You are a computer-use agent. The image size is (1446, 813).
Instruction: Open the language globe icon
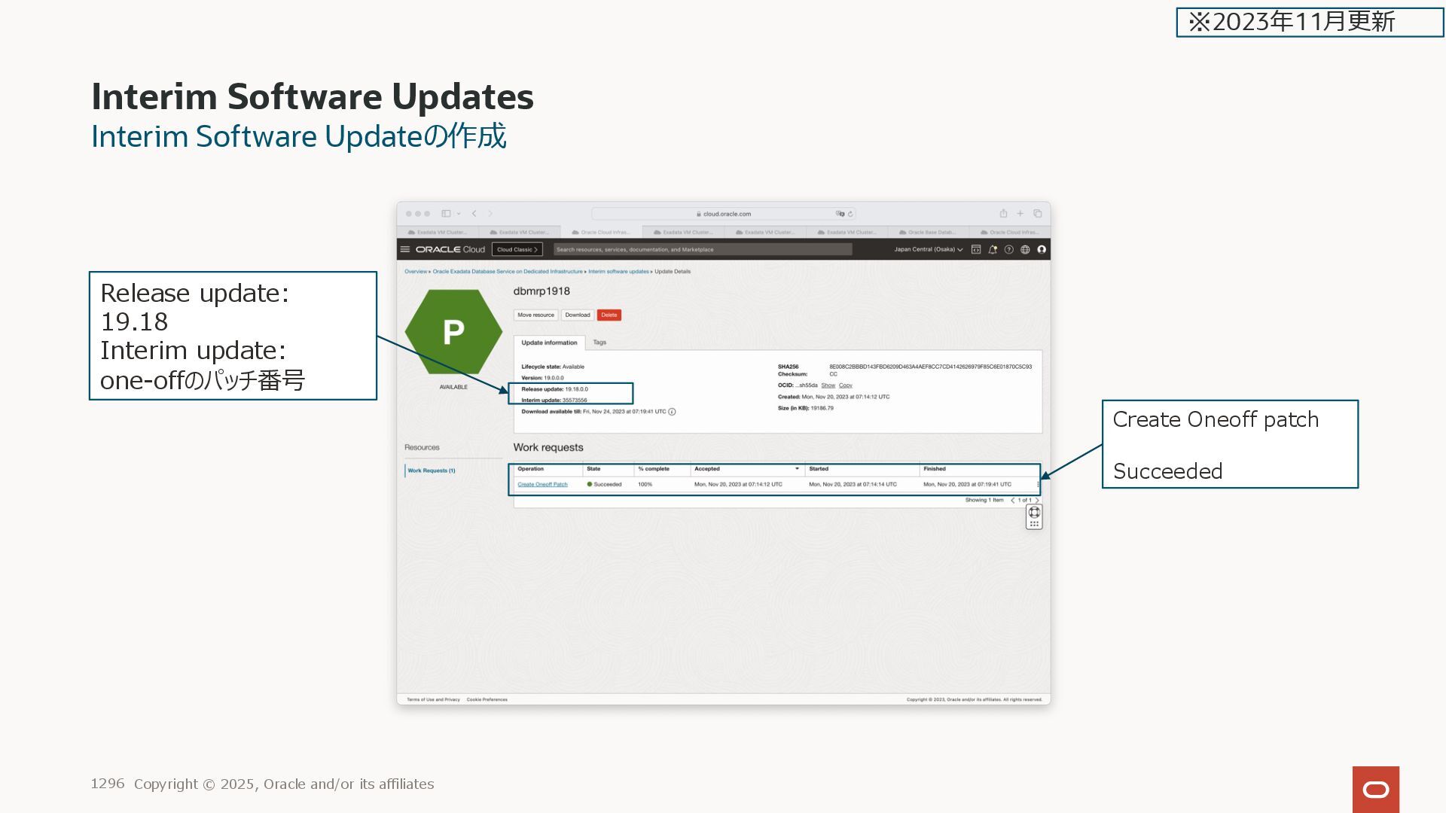[1025, 249]
